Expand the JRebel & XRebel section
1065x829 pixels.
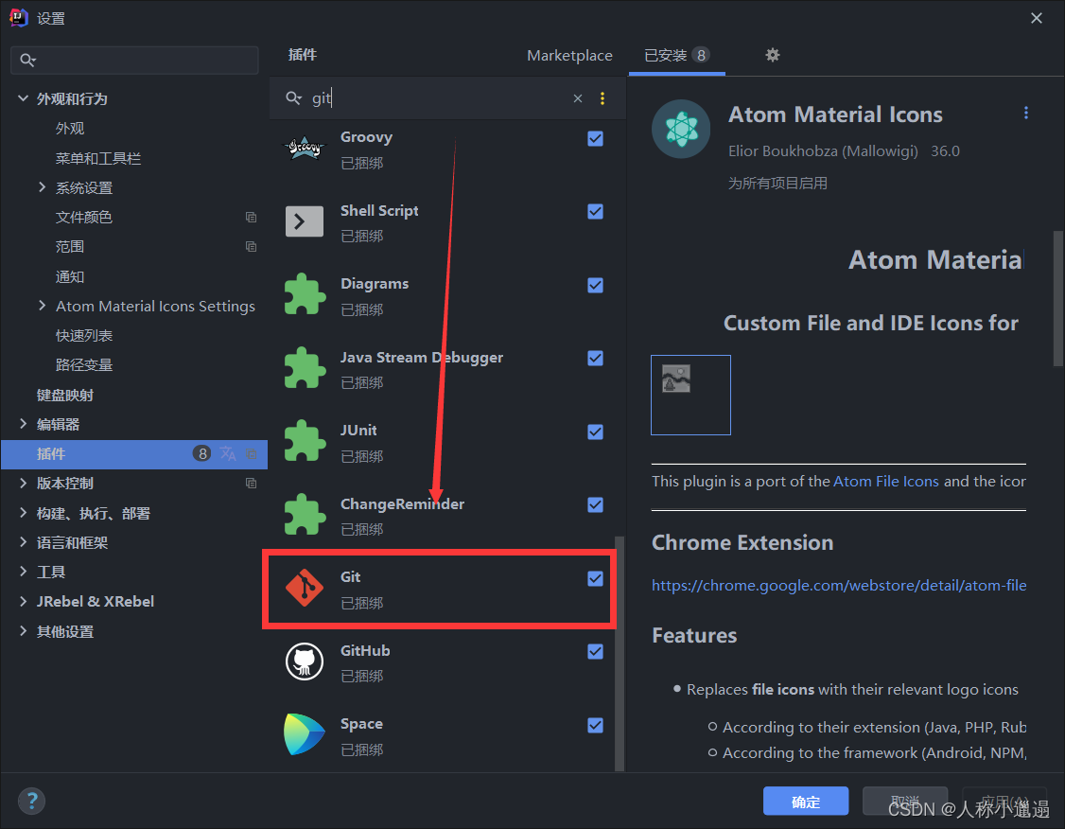click(23, 601)
